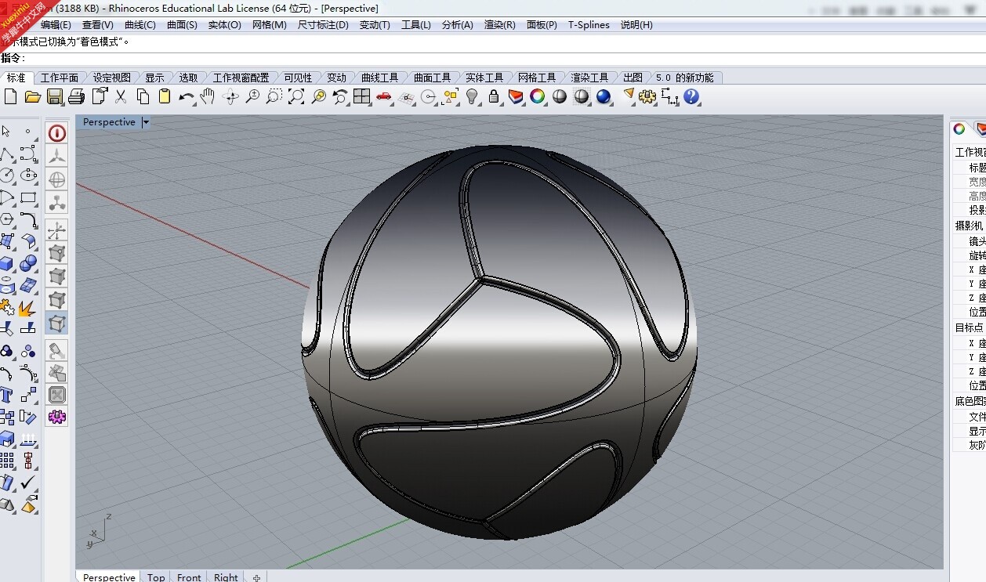Switch to the 实体工具 toolbar tab
The image size is (986, 582).
pos(484,78)
